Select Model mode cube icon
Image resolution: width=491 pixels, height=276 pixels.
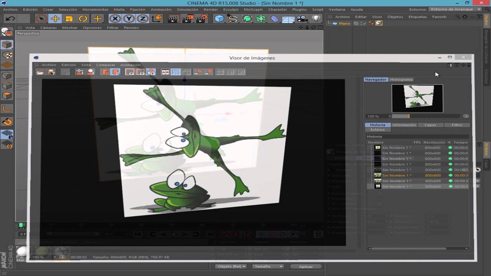click(x=7, y=45)
